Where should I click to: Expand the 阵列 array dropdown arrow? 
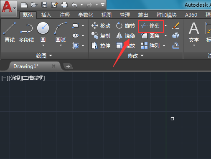pyautogui.click(x=164, y=45)
